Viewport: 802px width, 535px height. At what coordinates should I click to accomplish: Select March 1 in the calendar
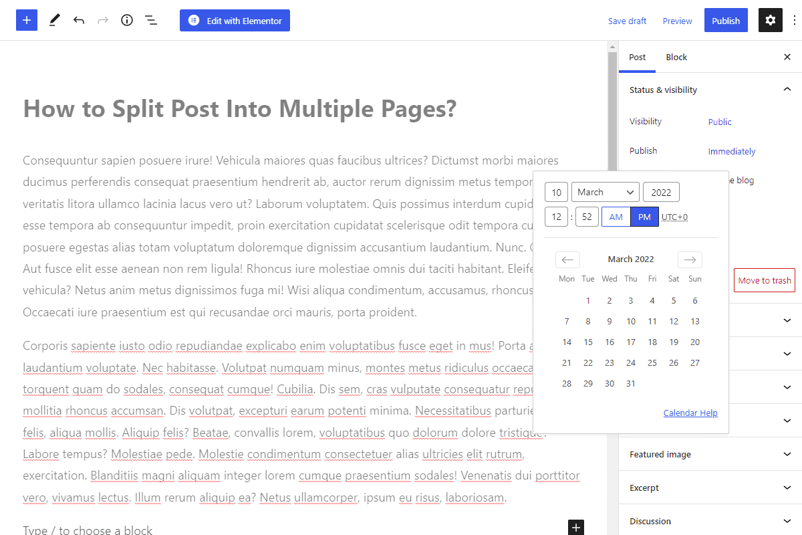click(588, 301)
